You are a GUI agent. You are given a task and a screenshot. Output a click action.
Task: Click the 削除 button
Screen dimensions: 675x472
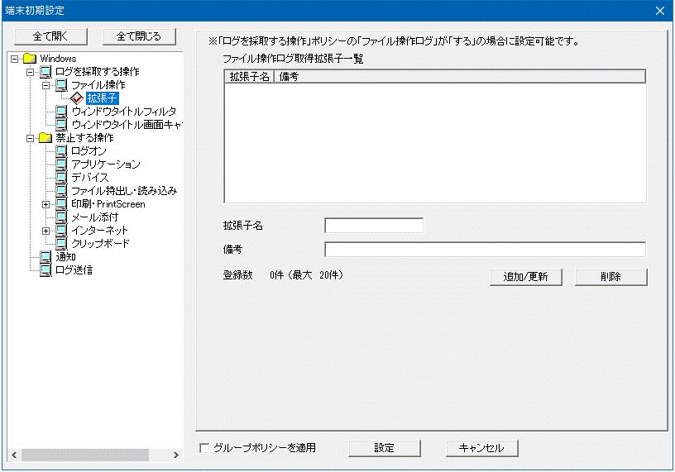[610, 277]
